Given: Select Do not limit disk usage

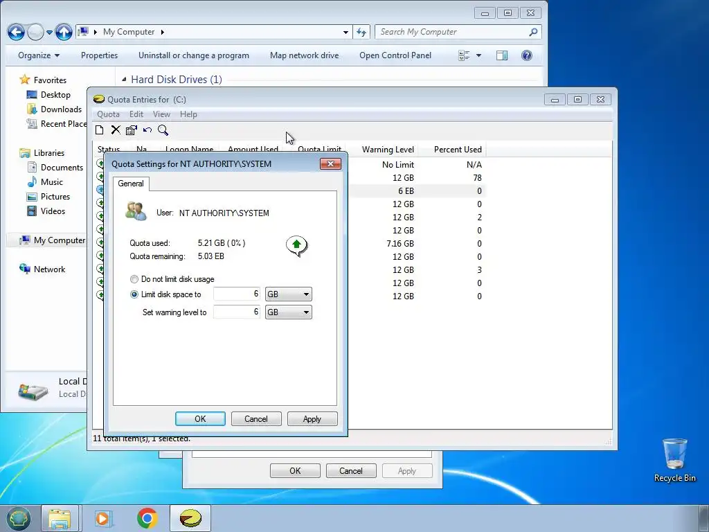Looking at the screenshot, I should coord(172,279).
